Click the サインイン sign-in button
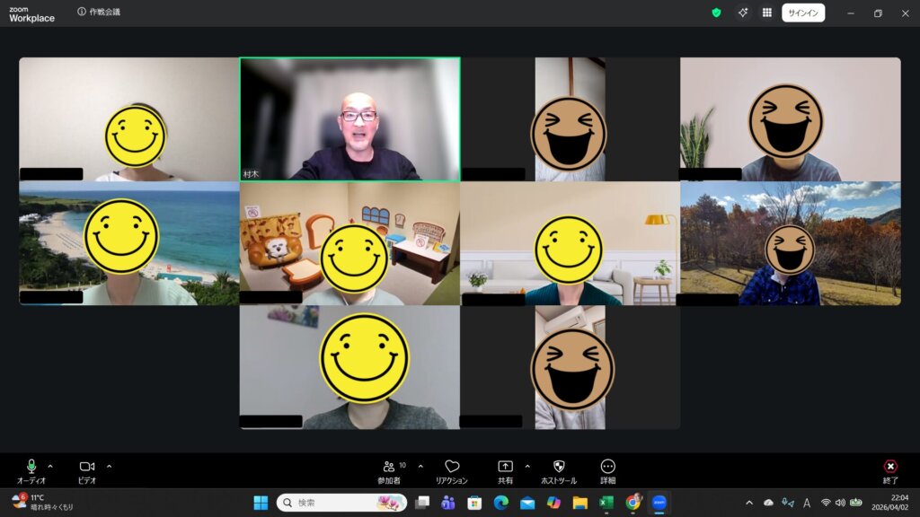Image resolution: width=920 pixels, height=517 pixels. pos(803,13)
